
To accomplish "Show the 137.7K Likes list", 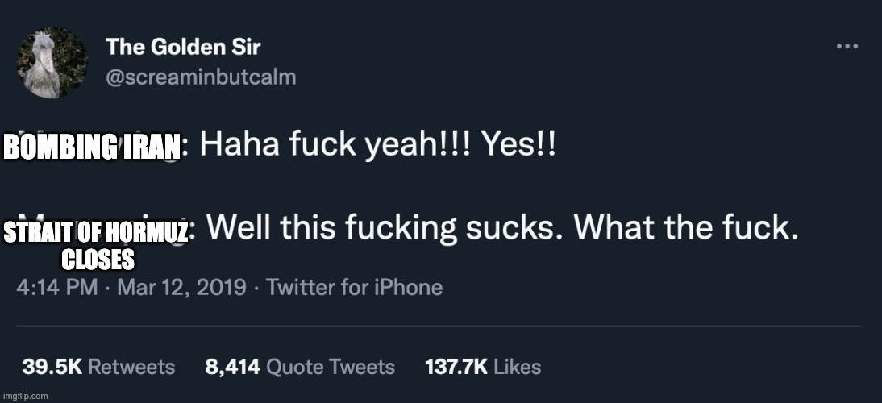I will 482,367.
